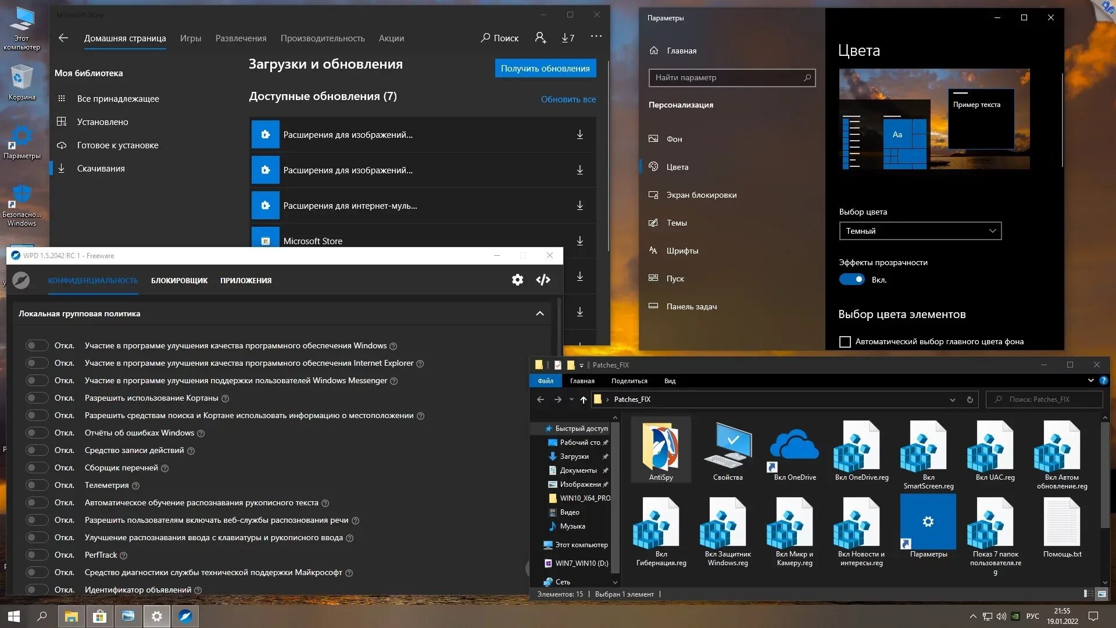
Task: Download first image extensions update
Action: (x=580, y=135)
